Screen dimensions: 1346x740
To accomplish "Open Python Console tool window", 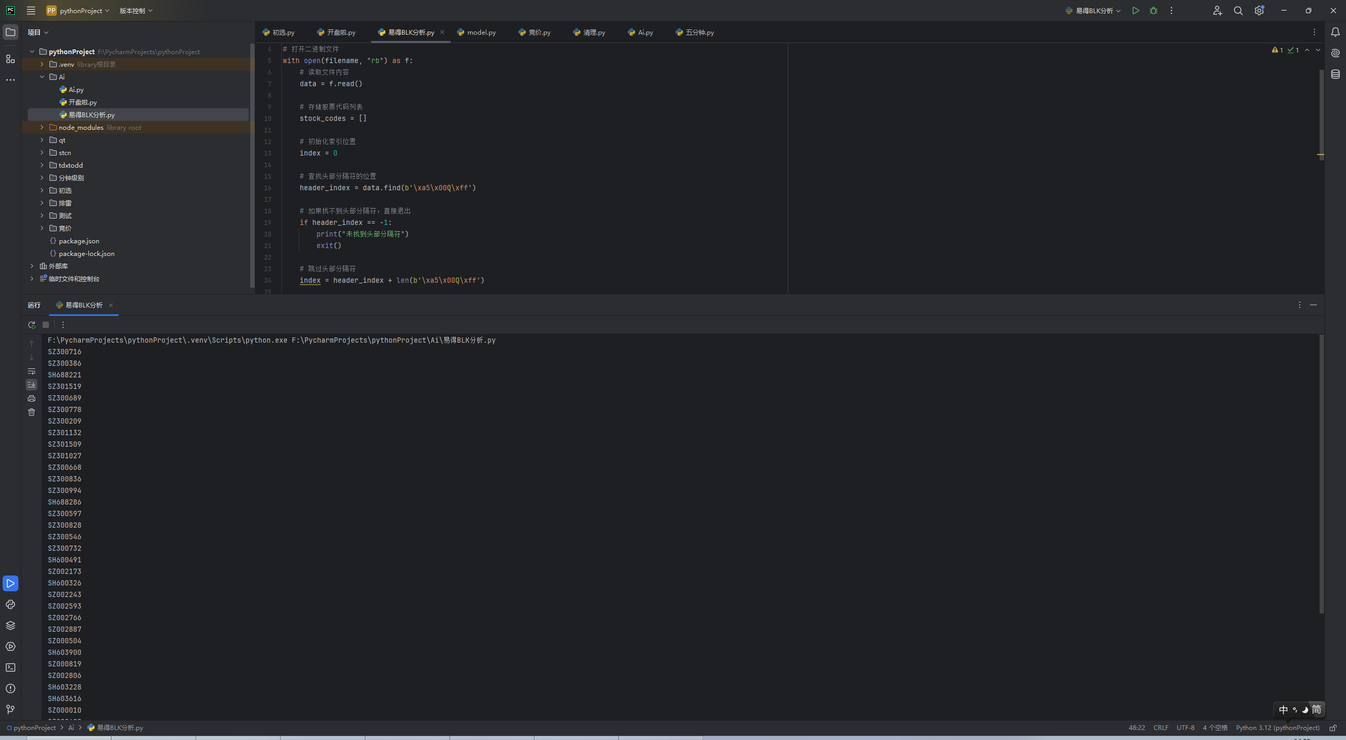I will tap(10, 604).
